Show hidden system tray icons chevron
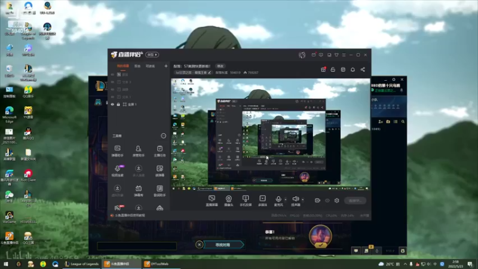This screenshot has height=269, width=478. point(405,264)
